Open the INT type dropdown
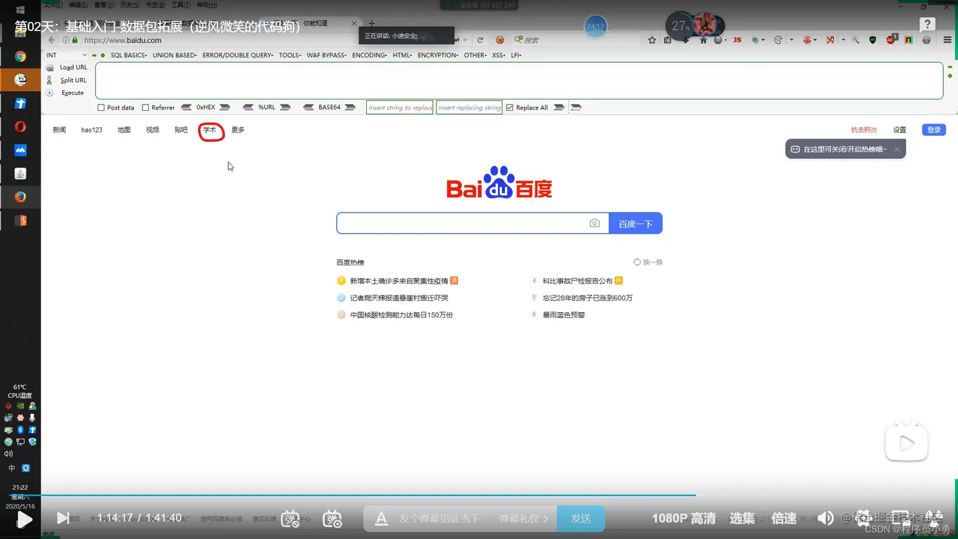 67,55
